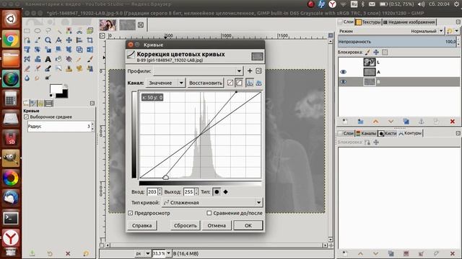Click the Справка help button
The width and height of the screenshot is (462, 259).
[142, 225]
